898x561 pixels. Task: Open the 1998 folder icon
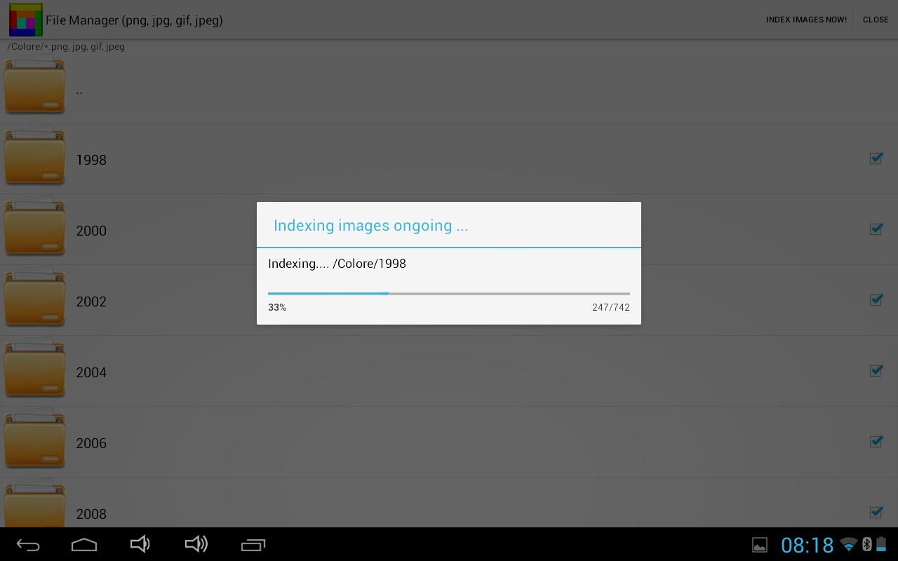pyautogui.click(x=34, y=156)
